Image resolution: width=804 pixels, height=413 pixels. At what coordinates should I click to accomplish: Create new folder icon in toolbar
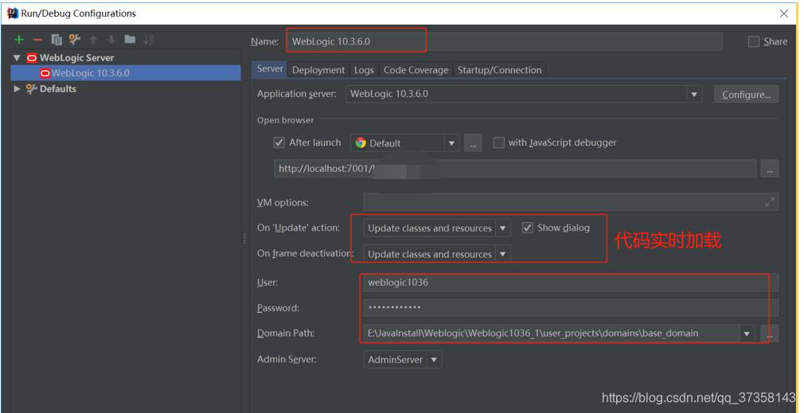(x=131, y=39)
